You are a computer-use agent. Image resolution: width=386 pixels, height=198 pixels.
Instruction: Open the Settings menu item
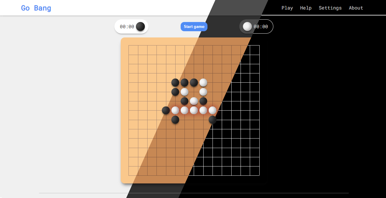(330, 8)
